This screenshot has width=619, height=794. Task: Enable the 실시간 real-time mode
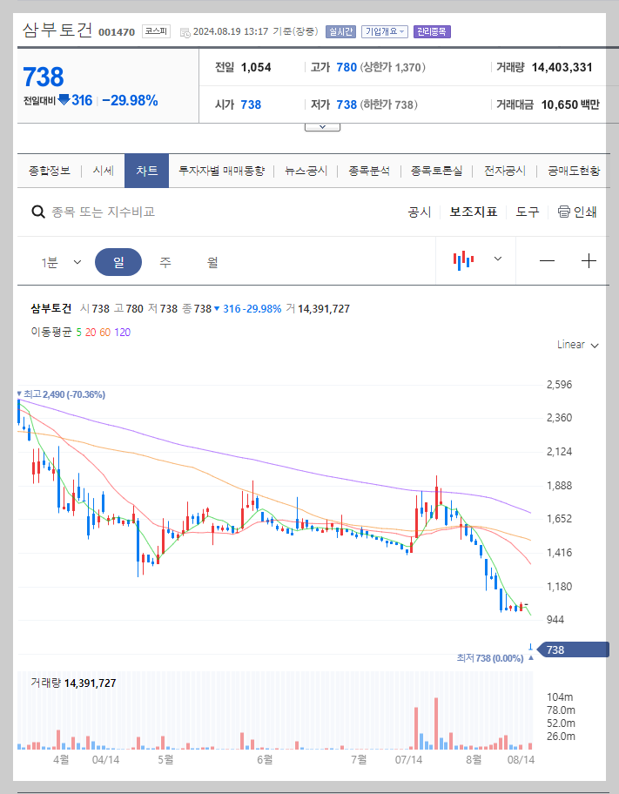pos(340,30)
